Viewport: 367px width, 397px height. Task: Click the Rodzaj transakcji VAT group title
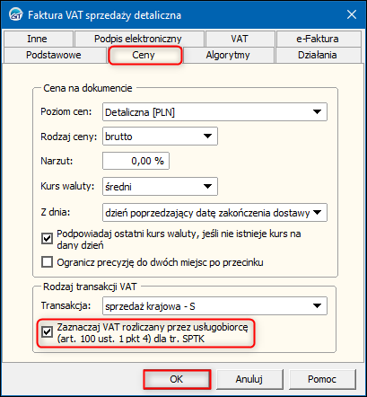[90, 287]
